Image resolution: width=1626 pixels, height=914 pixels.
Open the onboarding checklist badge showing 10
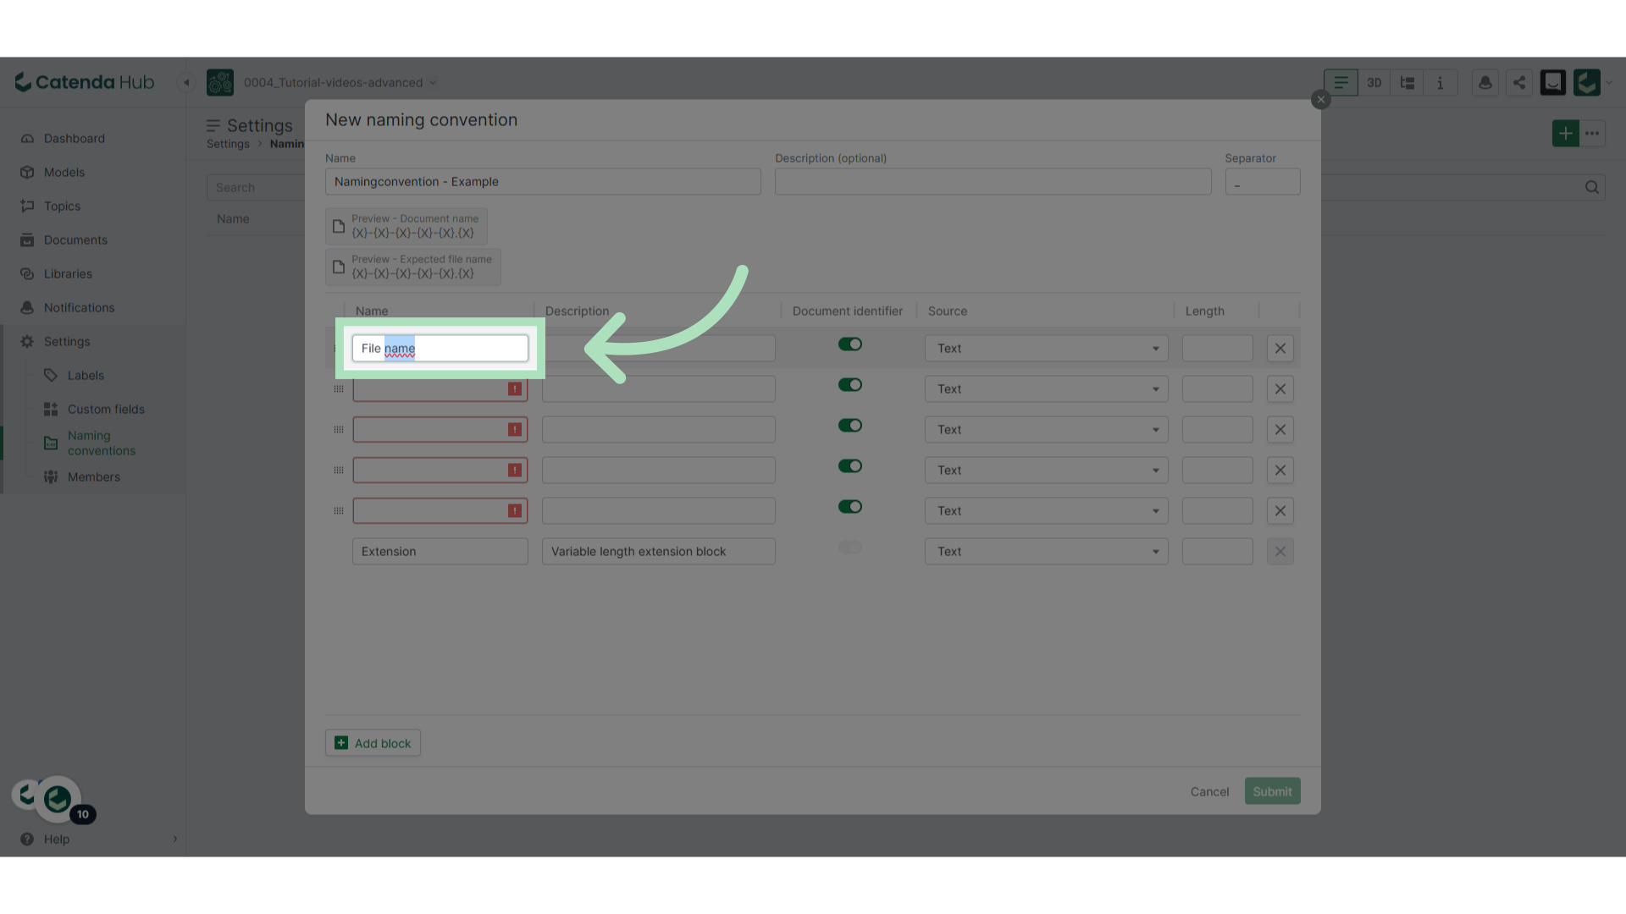click(x=82, y=814)
